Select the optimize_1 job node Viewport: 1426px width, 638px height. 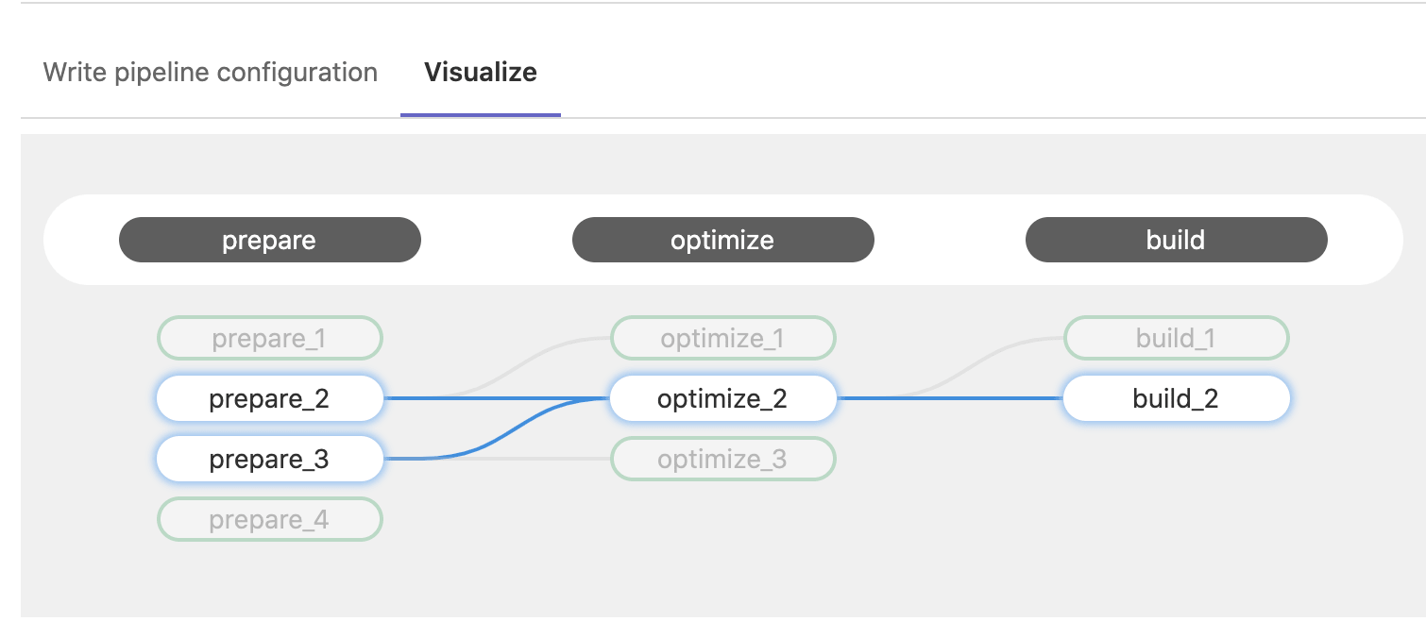[x=722, y=338]
